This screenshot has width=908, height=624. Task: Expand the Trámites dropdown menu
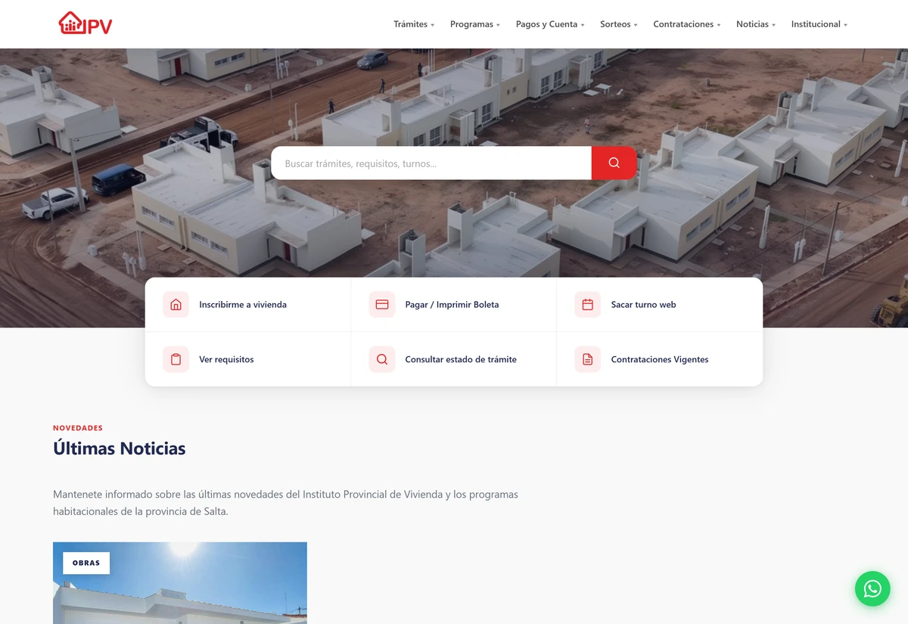pyautogui.click(x=414, y=24)
